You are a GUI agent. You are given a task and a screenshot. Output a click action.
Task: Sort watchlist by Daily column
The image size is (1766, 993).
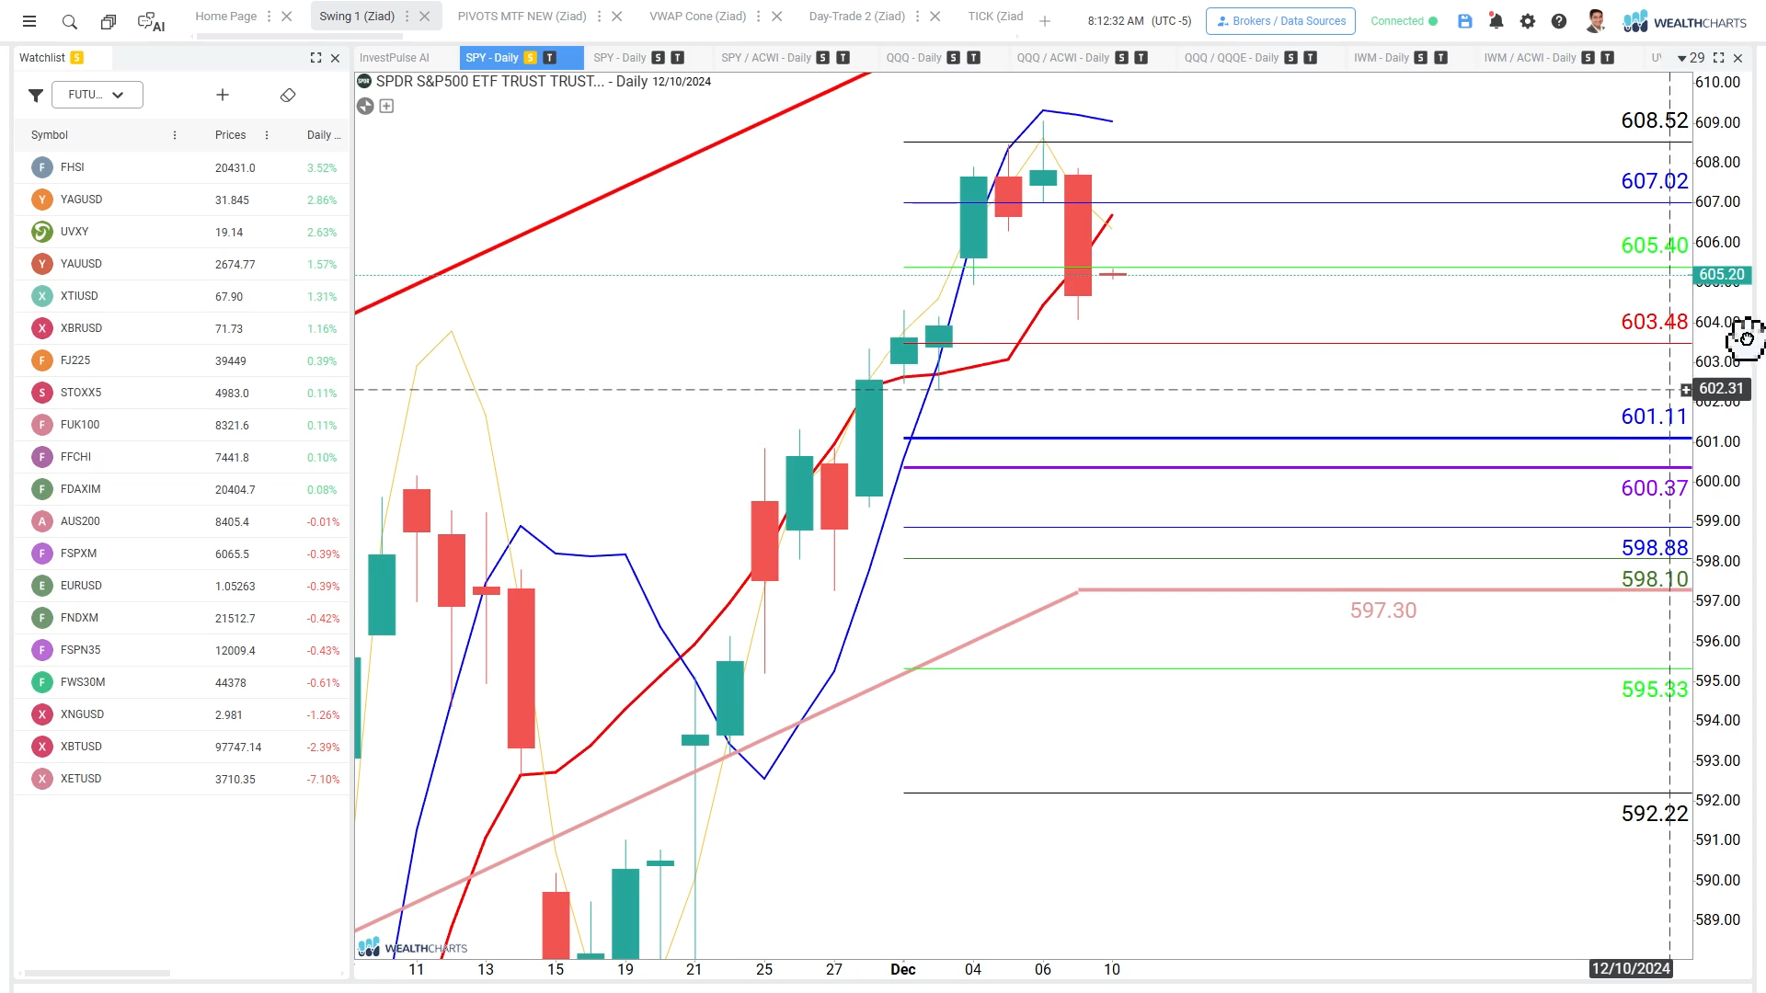coord(323,135)
